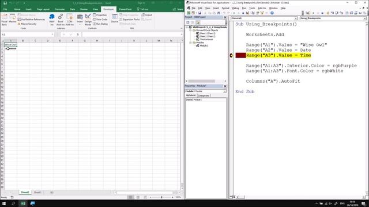369x207 pixels.
Task: Open the Insert controls dropdown
Action: point(80,20)
